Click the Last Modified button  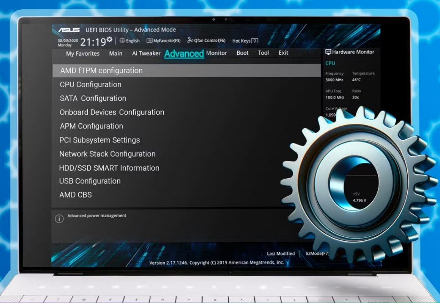(280, 254)
